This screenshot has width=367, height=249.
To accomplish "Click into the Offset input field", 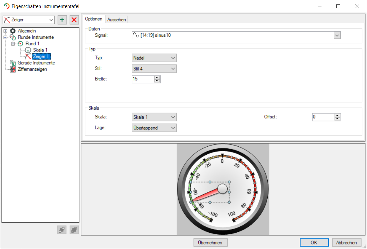I will point(323,117).
